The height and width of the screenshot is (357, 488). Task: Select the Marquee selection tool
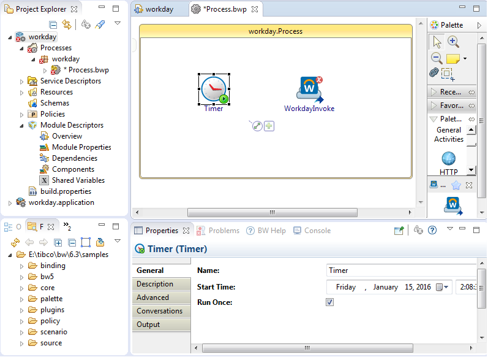448,74
